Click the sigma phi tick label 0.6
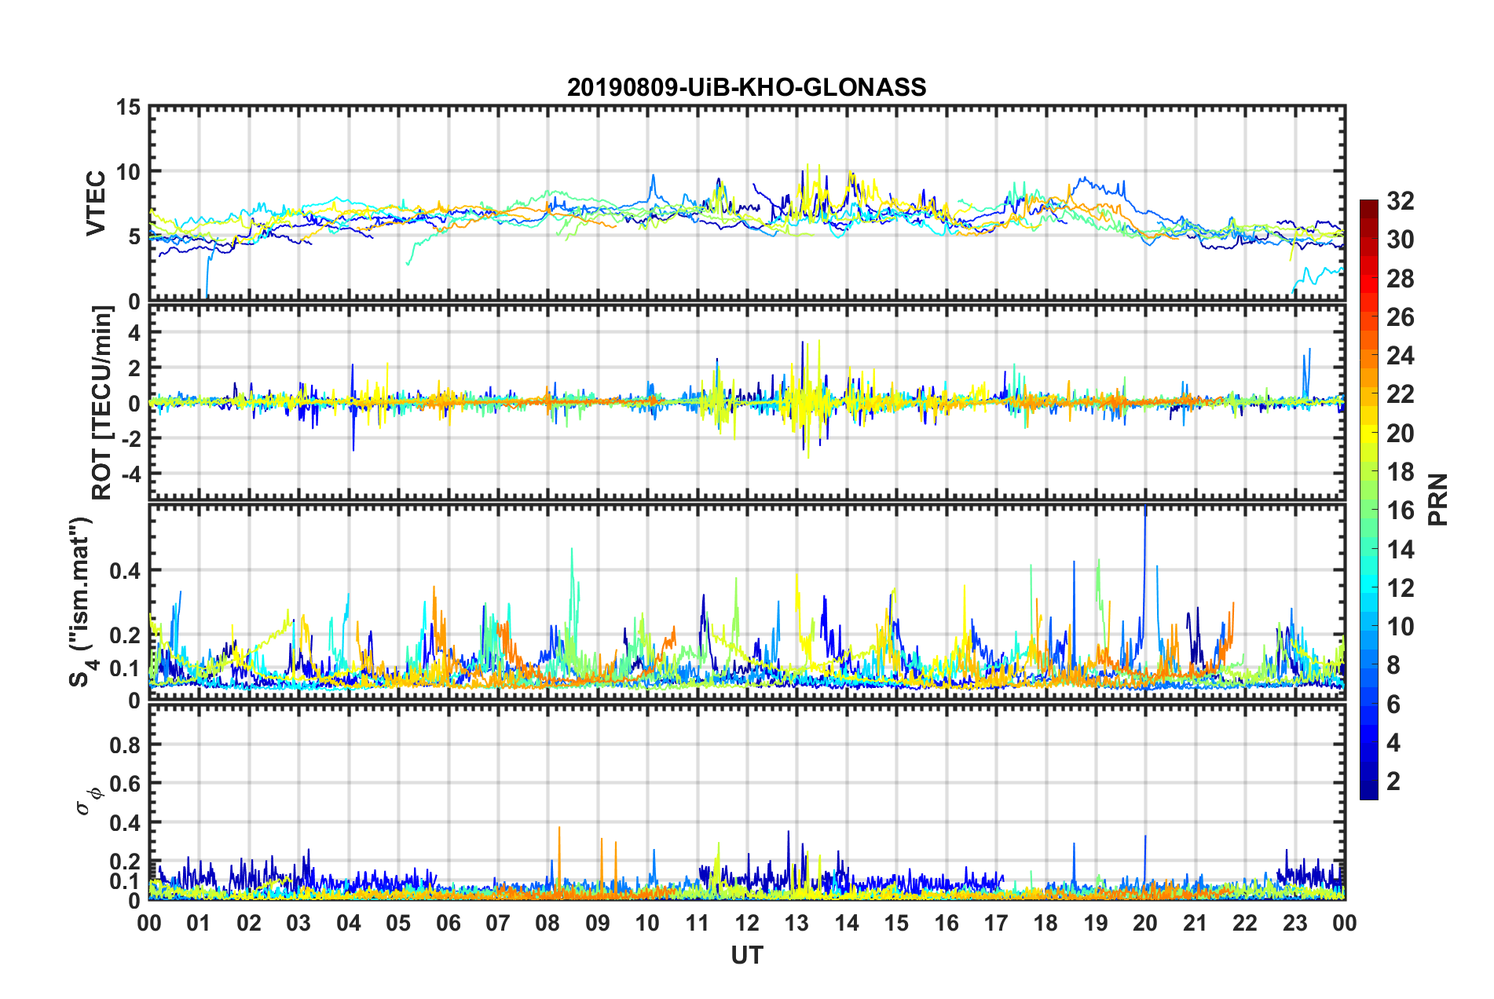 point(126,784)
